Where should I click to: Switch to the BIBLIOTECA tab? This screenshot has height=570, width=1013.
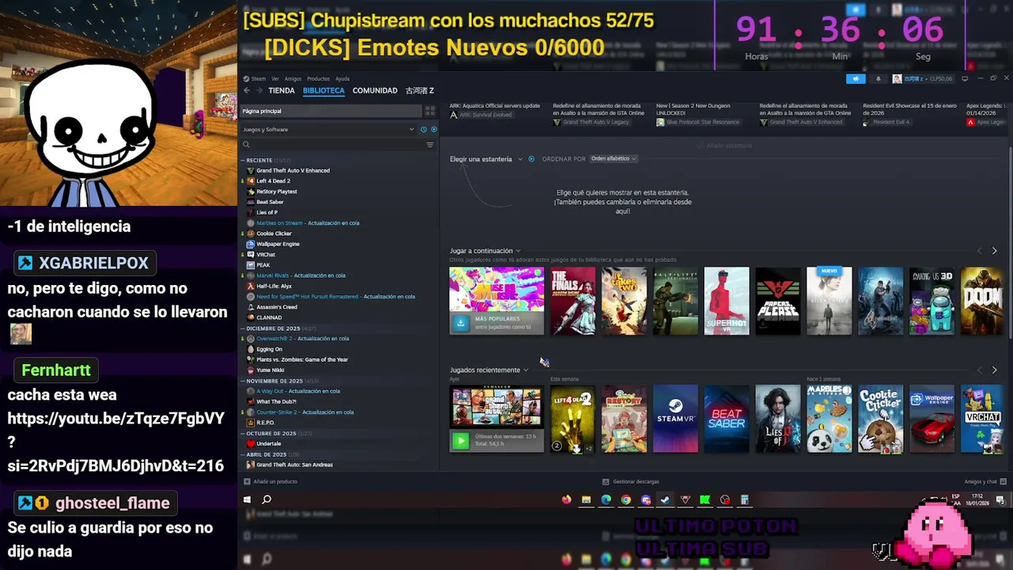[324, 91]
